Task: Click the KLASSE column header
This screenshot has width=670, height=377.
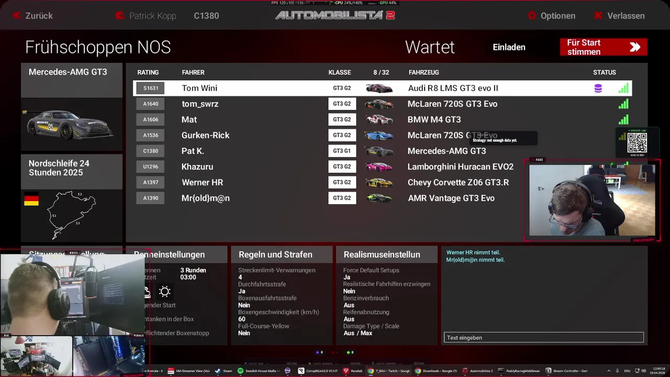Action: (x=340, y=72)
